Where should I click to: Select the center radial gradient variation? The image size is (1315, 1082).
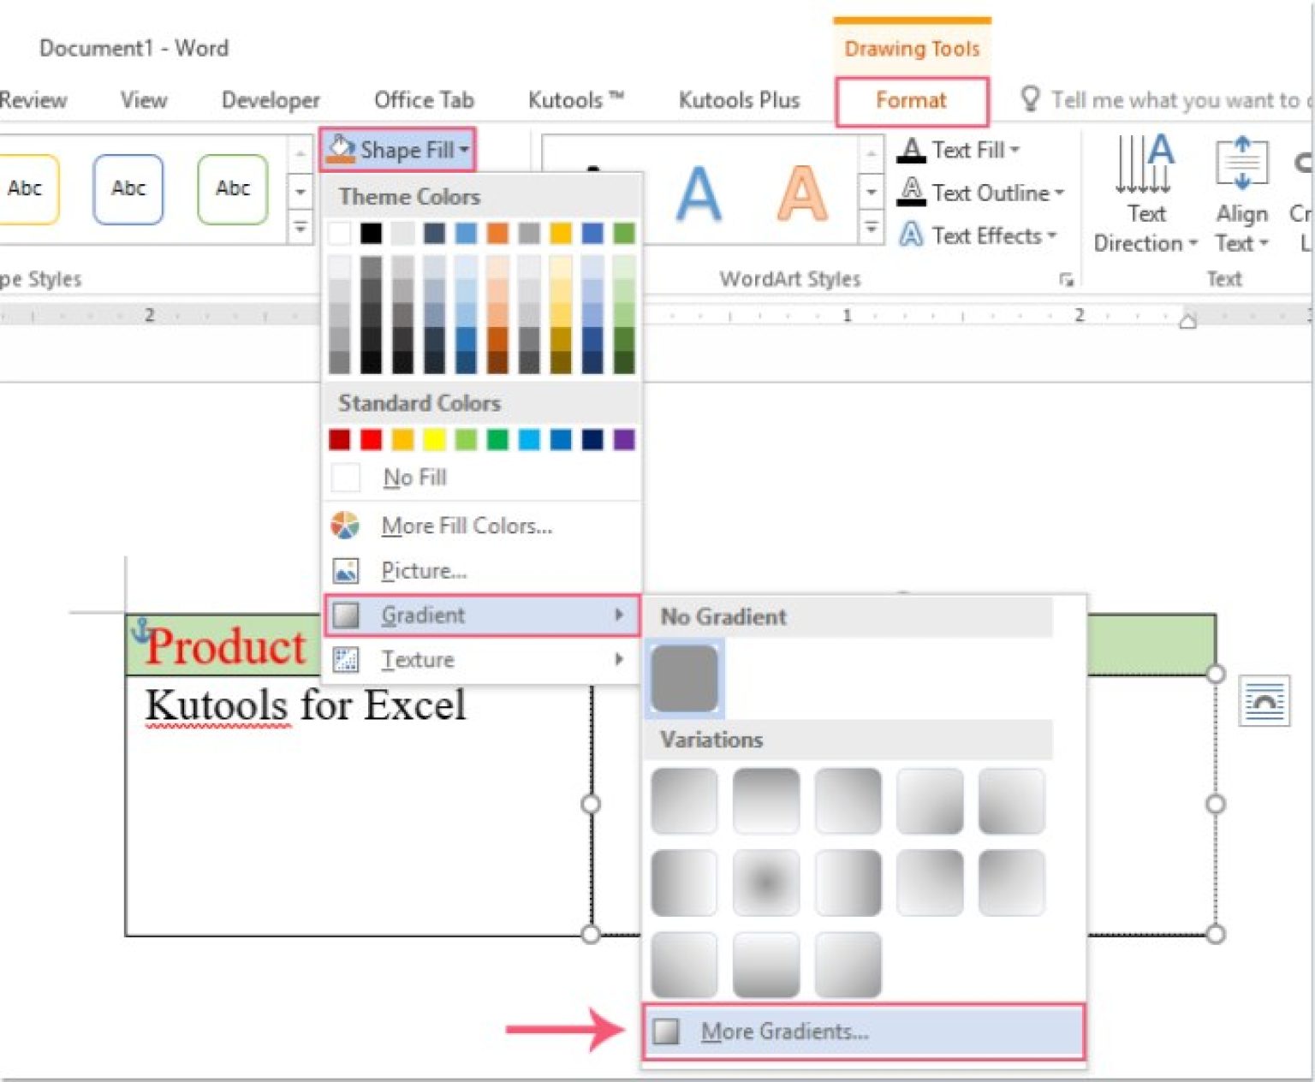(x=765, y=882)
